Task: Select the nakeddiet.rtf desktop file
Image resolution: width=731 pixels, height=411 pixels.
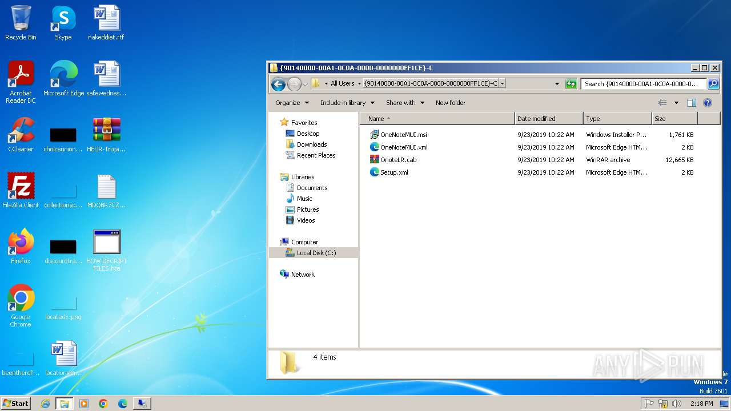Action: 106,23
